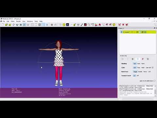
Task: Set Back-Face to Single
Action: (x=135, y=72)
